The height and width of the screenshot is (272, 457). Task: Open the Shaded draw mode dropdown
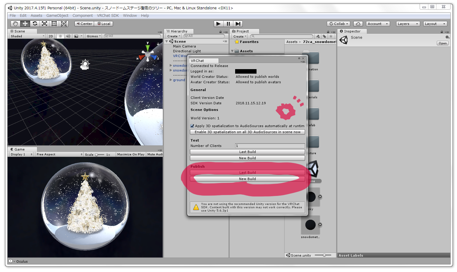(x=27, y=36)
